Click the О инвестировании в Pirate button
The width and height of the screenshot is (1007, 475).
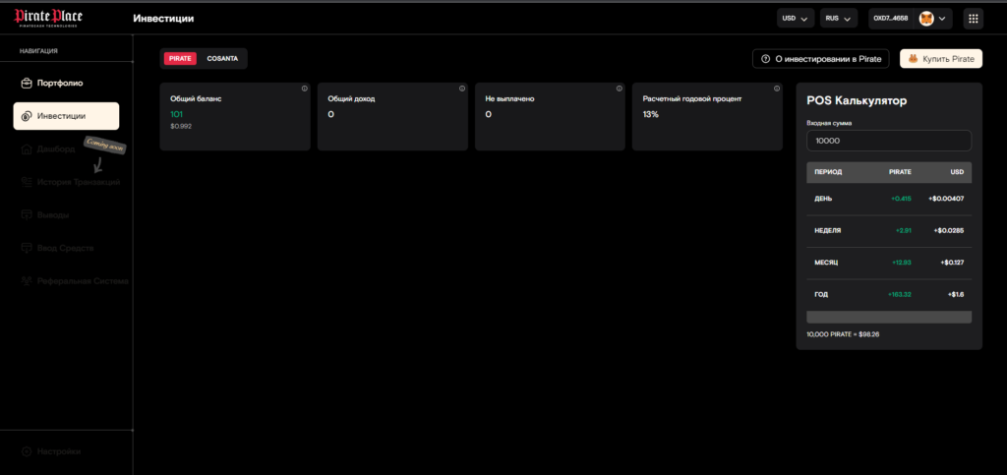[821, 59]
